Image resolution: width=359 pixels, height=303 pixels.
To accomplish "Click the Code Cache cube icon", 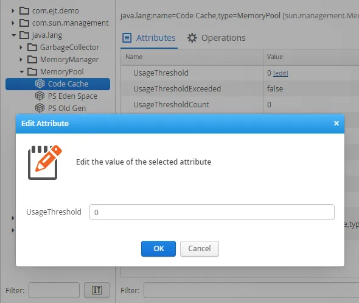I will click(x=40, y=84).
